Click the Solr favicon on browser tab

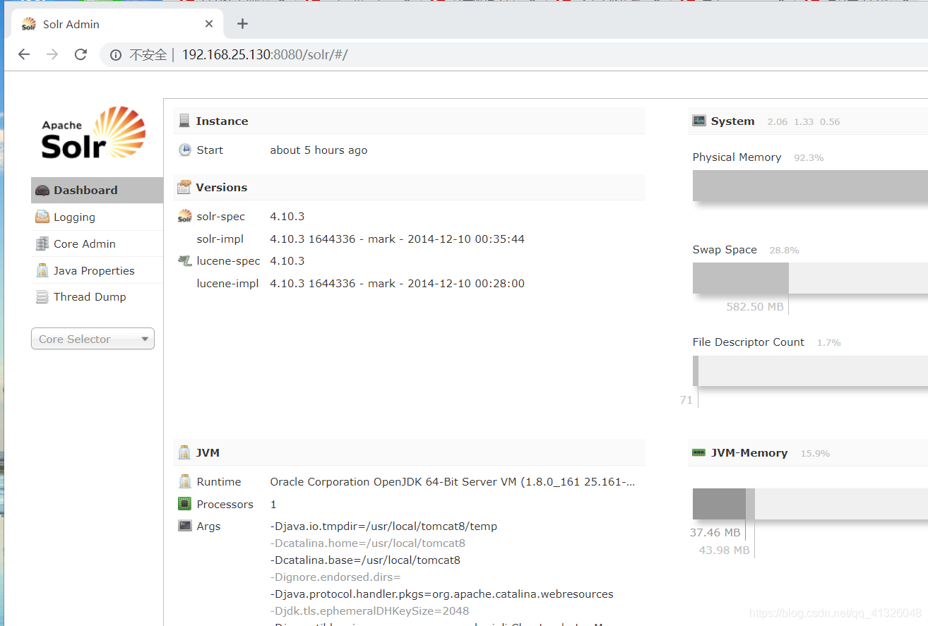(x=28, y=25)
